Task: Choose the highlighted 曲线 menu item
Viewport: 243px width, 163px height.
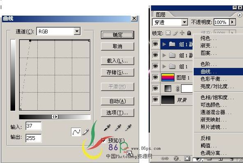Action: (x=218, y=72)
